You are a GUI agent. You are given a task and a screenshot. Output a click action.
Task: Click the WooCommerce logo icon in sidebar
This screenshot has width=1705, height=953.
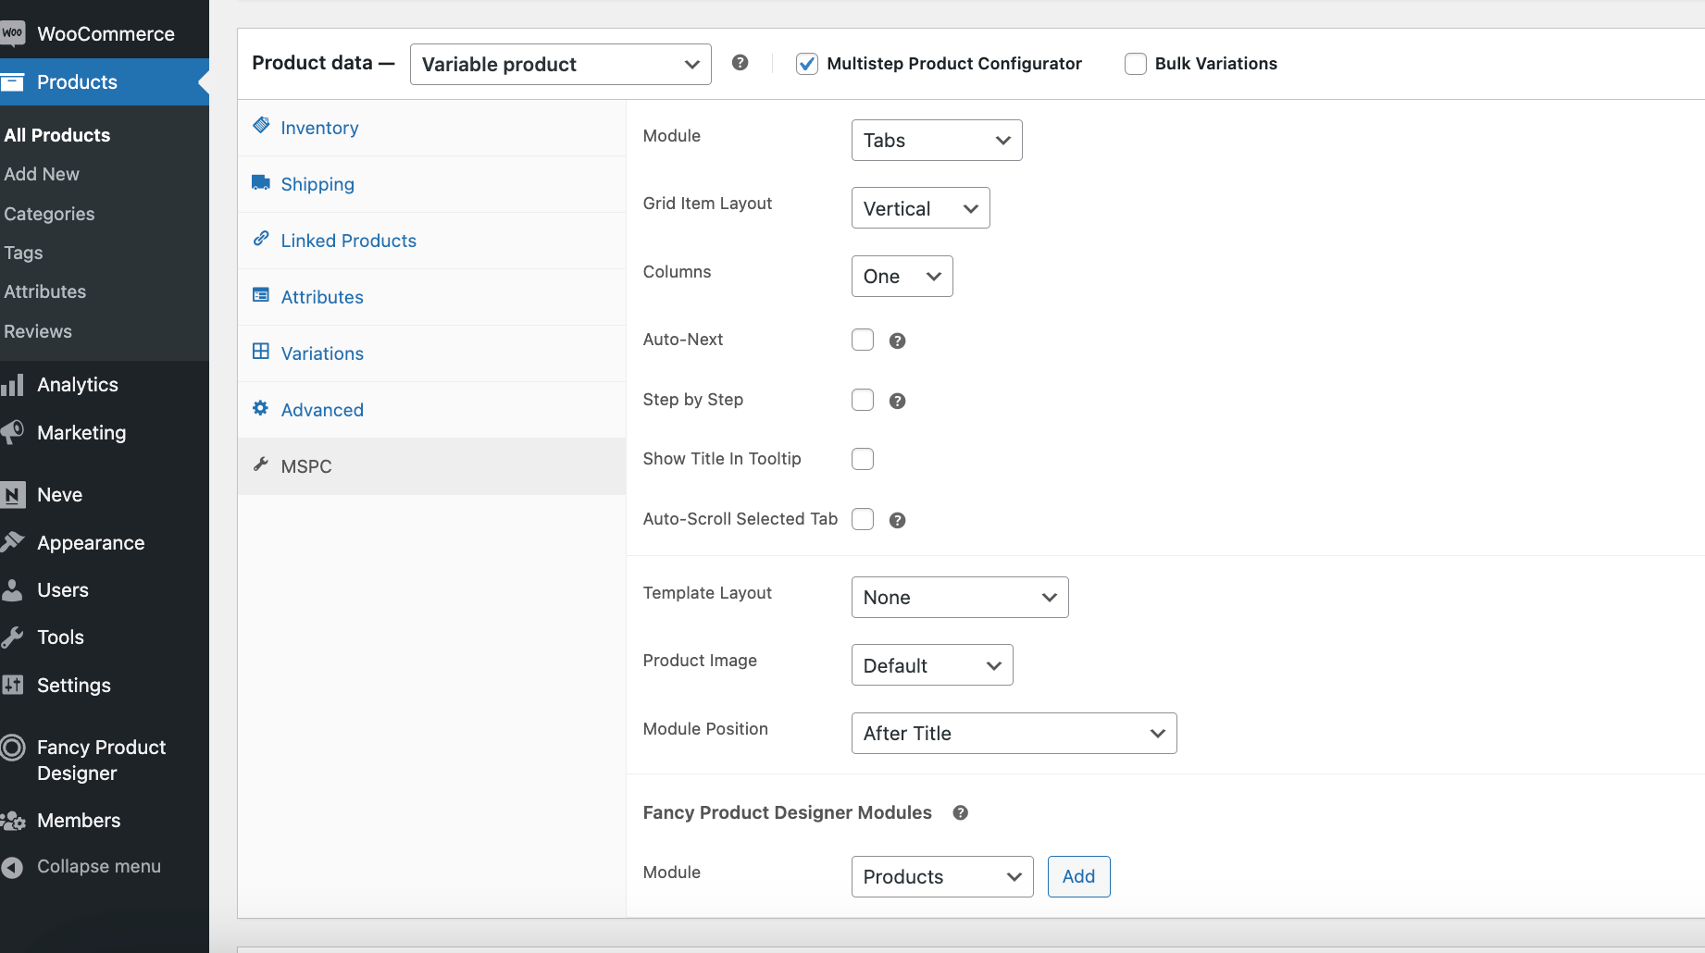12,33
